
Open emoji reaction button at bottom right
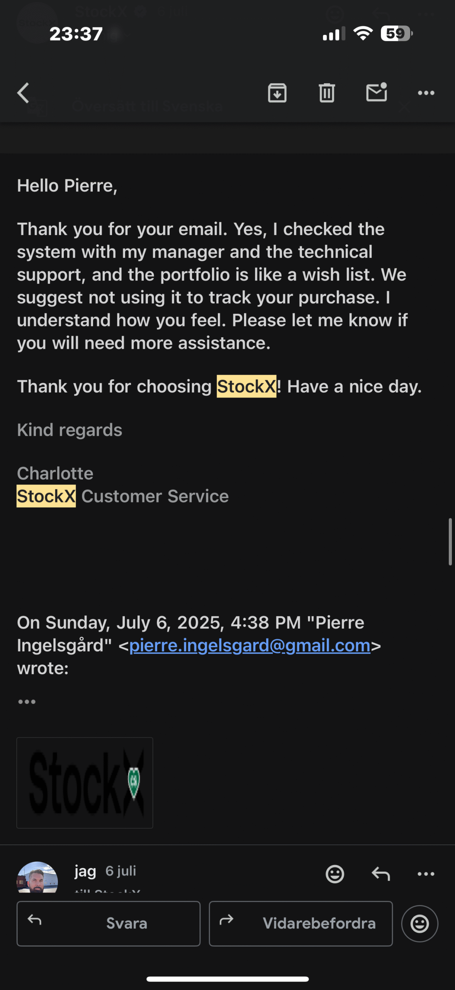(x=419, y=923)
